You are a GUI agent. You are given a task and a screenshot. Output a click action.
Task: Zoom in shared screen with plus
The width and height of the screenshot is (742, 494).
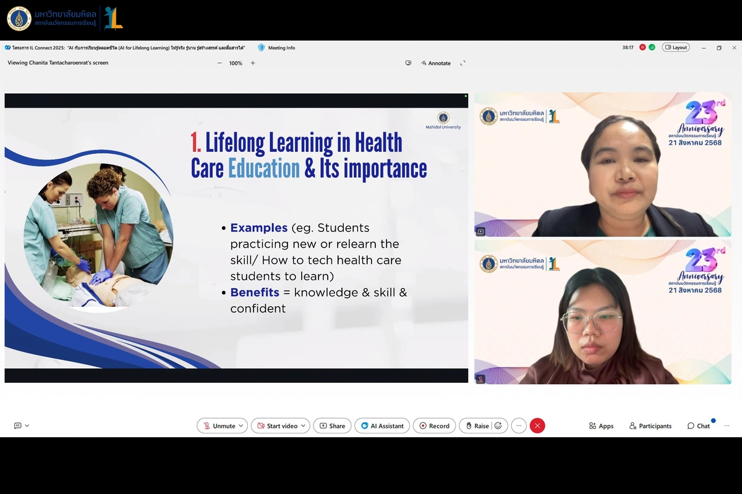click(x=253, y=63)
